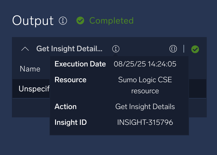The width and height of the screenshot is (217, 155).
Task: Click the Completed status text
Action: 111,20
